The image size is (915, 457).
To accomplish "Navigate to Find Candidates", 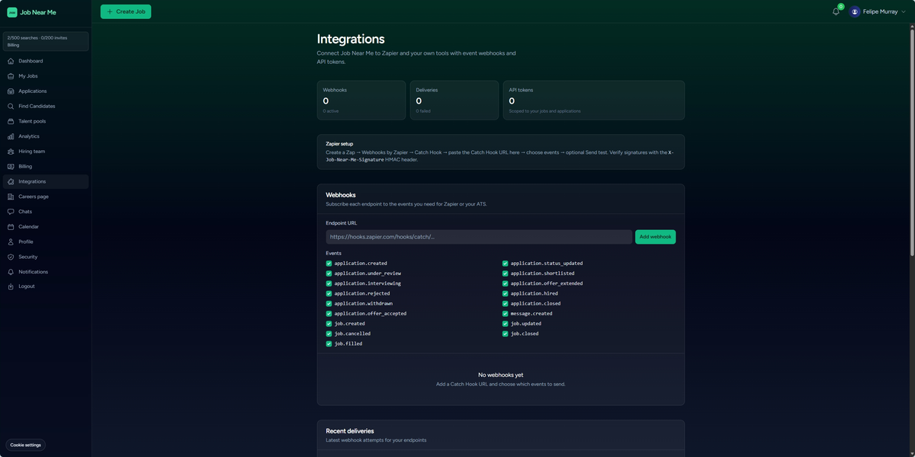I will point(46,106).
